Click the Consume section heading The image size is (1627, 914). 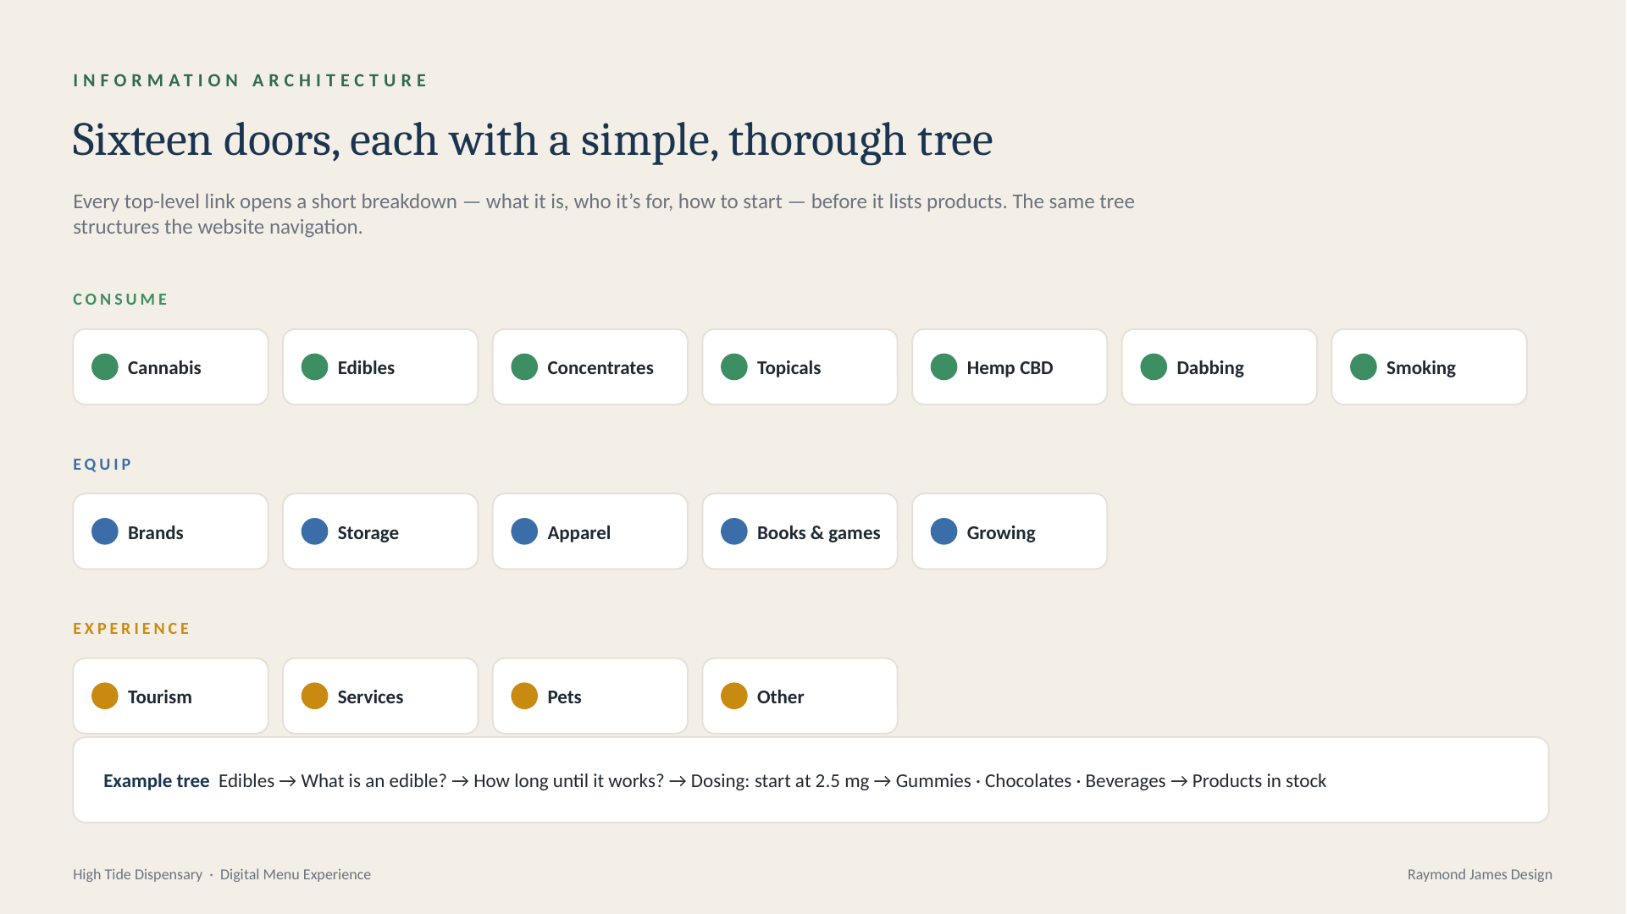coord(121,300)
